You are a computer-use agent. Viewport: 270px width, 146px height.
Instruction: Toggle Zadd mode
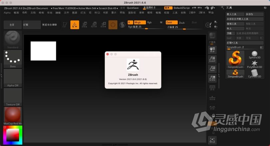tap(172, 22)
